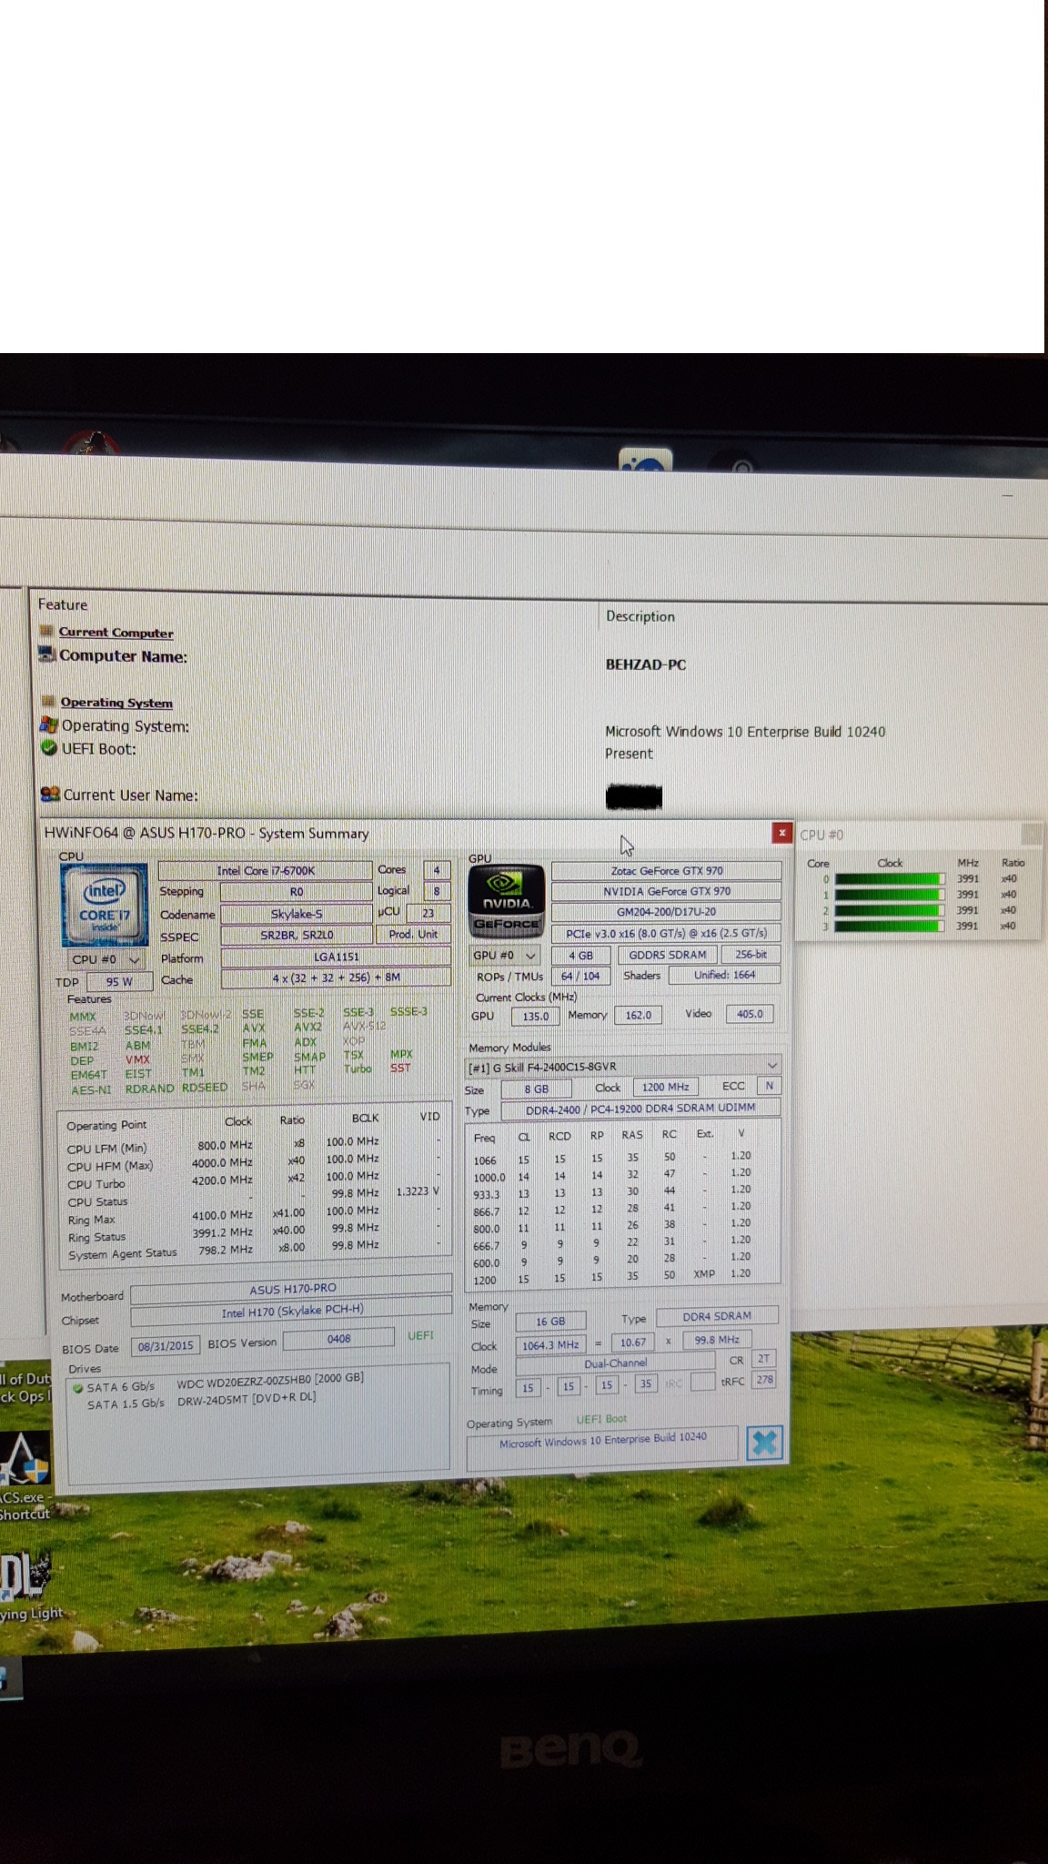Click the green SATA 6 Gb/s drive status icon

pyautogui.click(x=78, y=1388)
